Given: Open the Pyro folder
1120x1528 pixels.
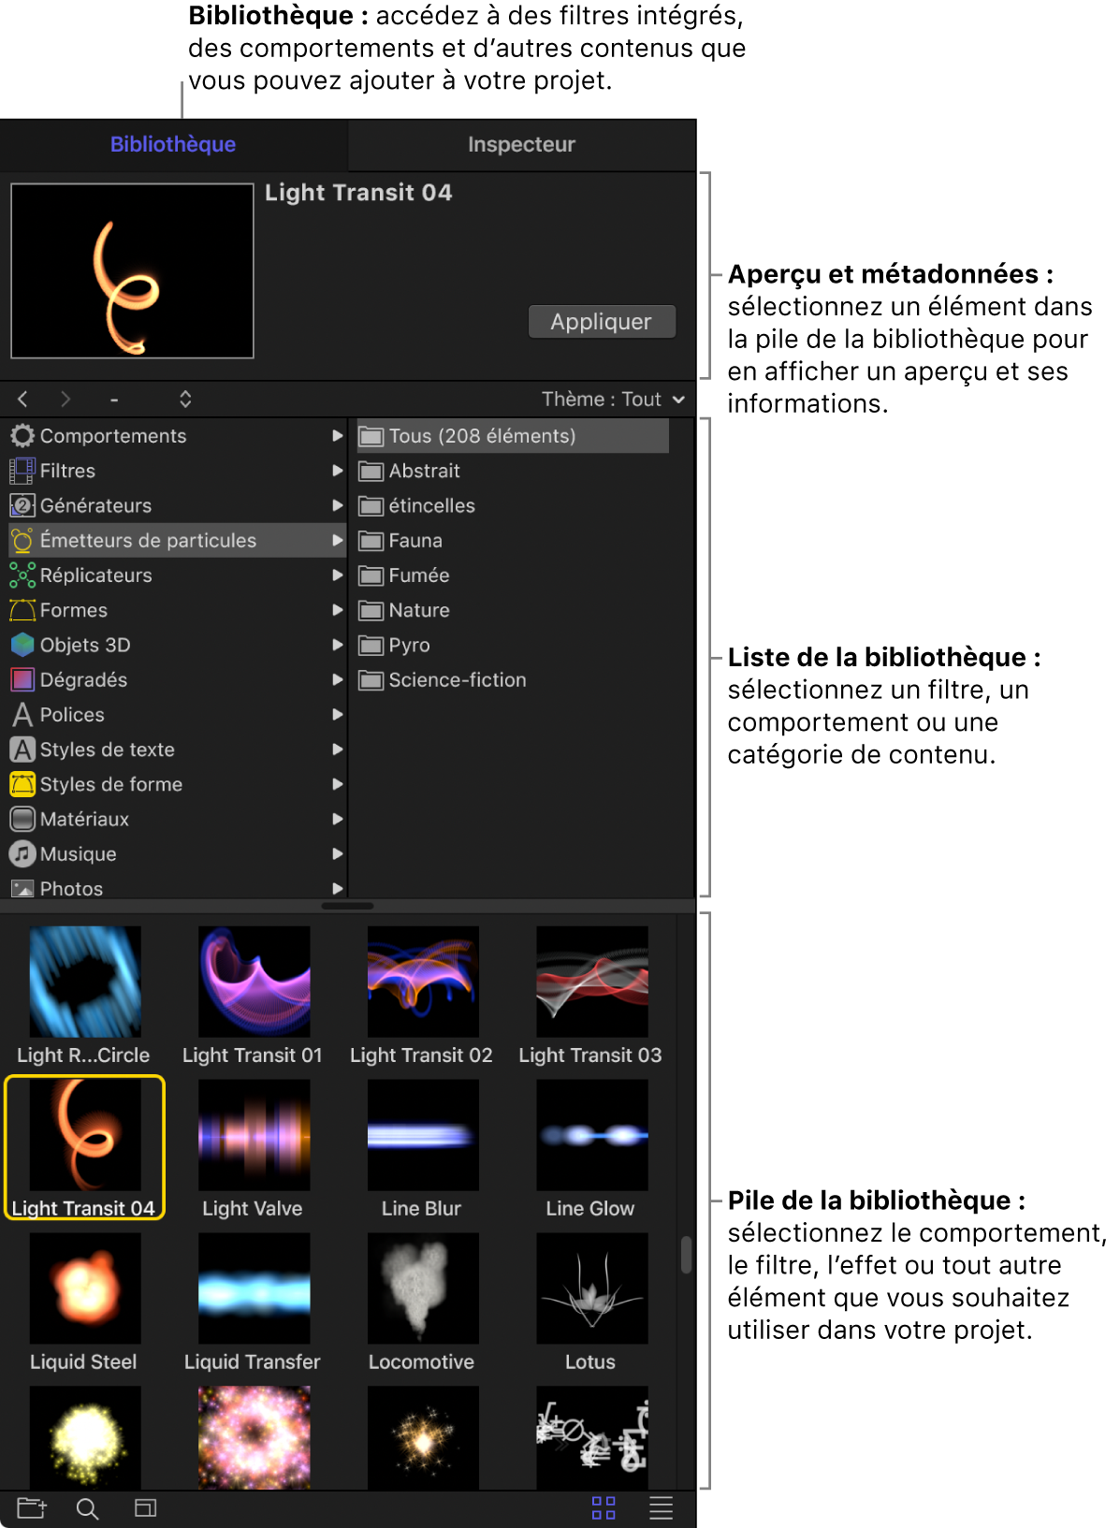Looking at the screenshot, I should (513, 645).
